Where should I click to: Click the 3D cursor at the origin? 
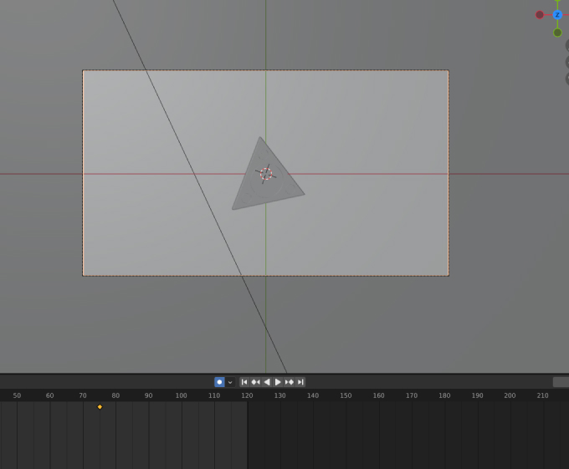(x=266, y=174)
